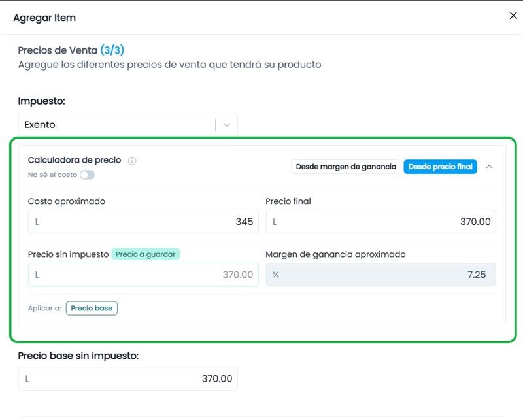
Task: Edit the Precio final input field
Action: pos(381,222)
